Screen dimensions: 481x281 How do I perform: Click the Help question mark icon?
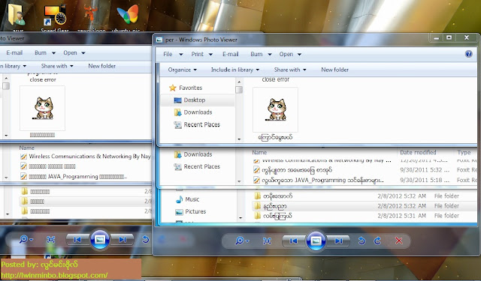point(468,54)
